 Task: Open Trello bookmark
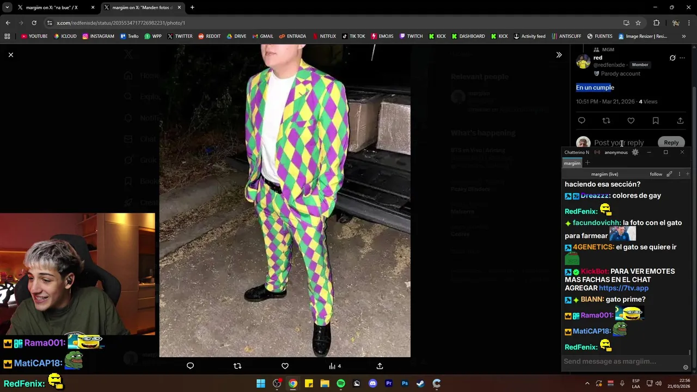pos(129,36)
